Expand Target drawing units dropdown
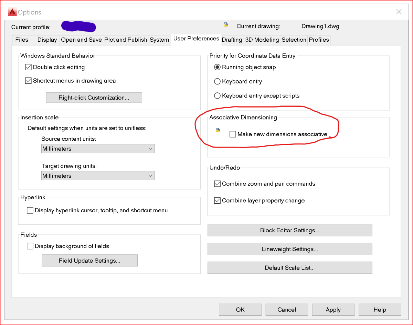 point(98,176)
